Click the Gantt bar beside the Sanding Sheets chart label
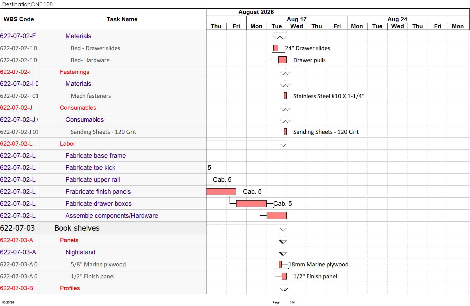Image resolution: width=470 pixels, height=306 pixels. [285, 132]
